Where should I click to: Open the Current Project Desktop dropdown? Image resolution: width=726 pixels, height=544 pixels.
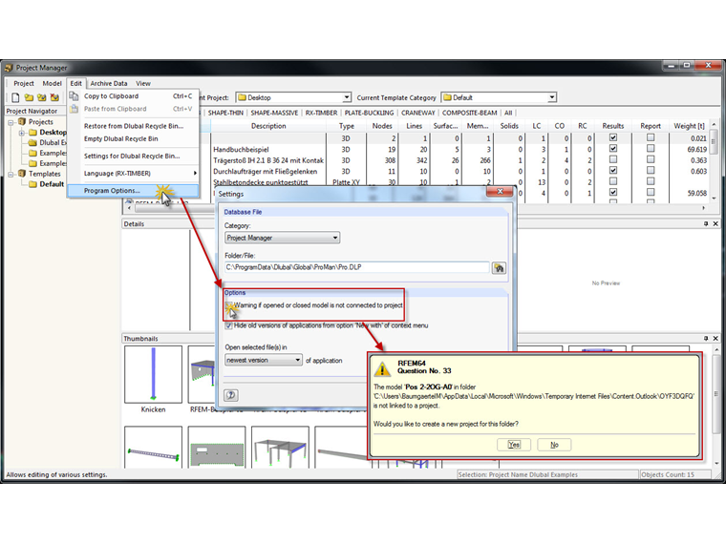tap(347, 97)
